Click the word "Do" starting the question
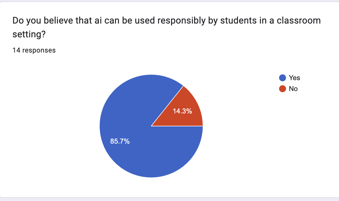 pyautogui.click(x=17, y=21)
